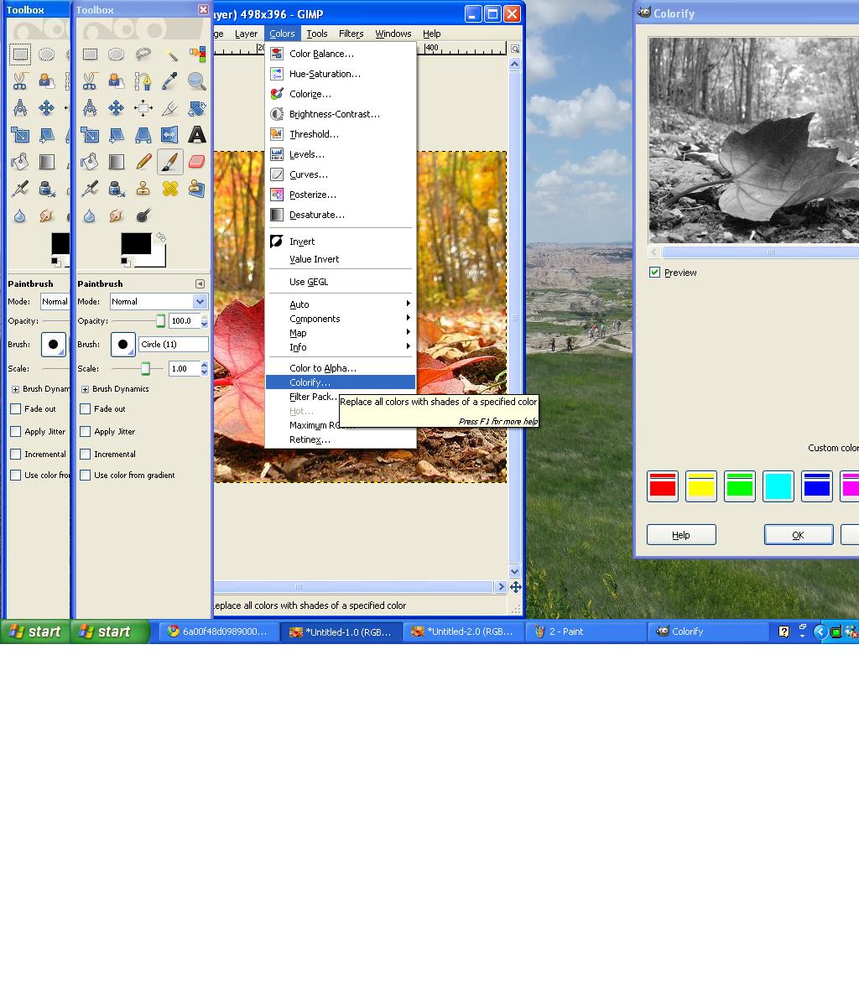Select Desaturate menu entry

pos(341,215)
